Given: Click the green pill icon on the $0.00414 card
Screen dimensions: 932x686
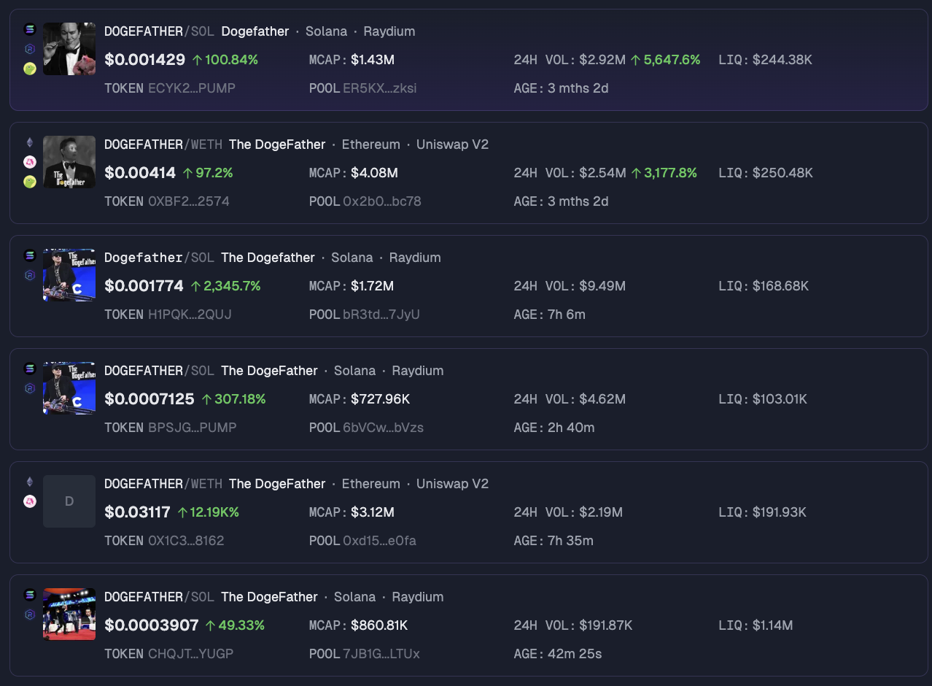Looking at the screenshot, I should tap(30, 182).
